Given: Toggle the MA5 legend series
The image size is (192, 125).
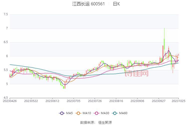Looking at the screenshot, I should 66,113.
